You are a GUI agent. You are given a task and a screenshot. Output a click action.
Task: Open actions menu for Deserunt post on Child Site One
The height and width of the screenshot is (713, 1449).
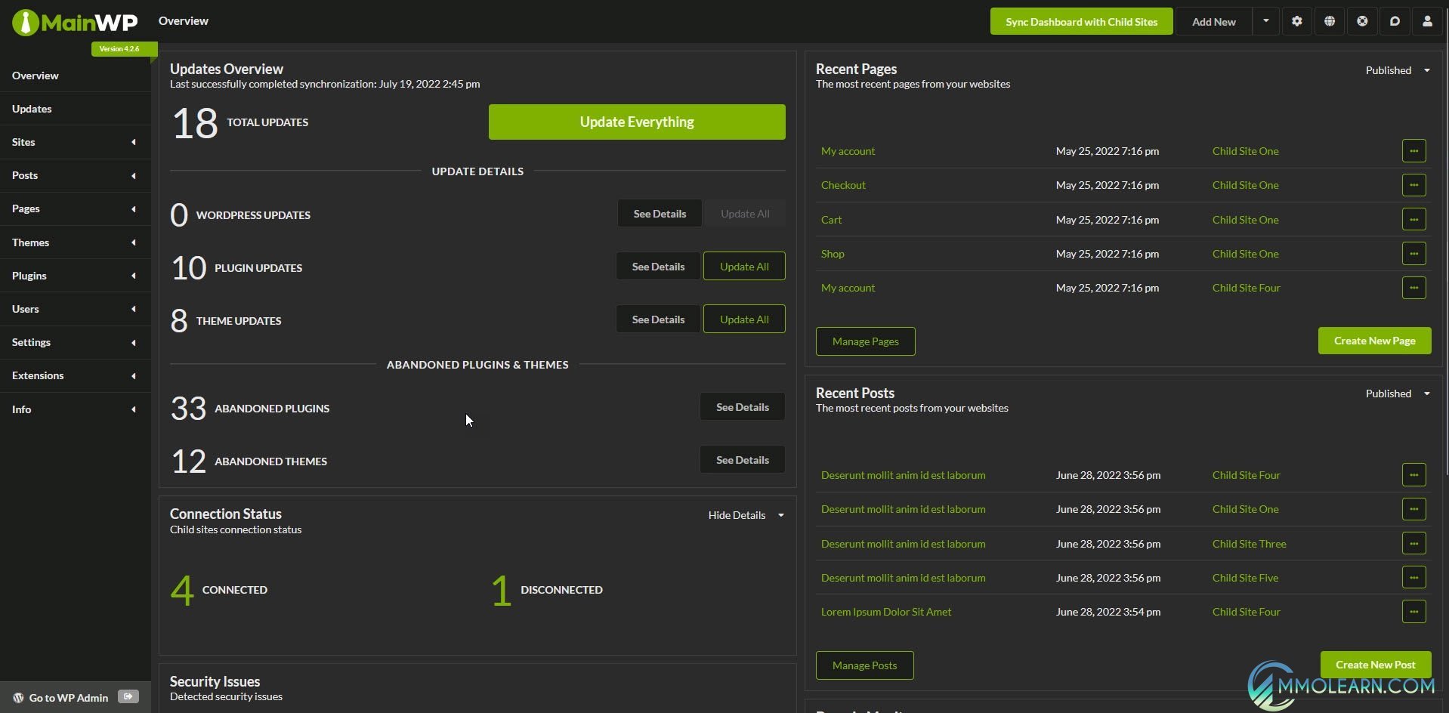click(1413, 509)
